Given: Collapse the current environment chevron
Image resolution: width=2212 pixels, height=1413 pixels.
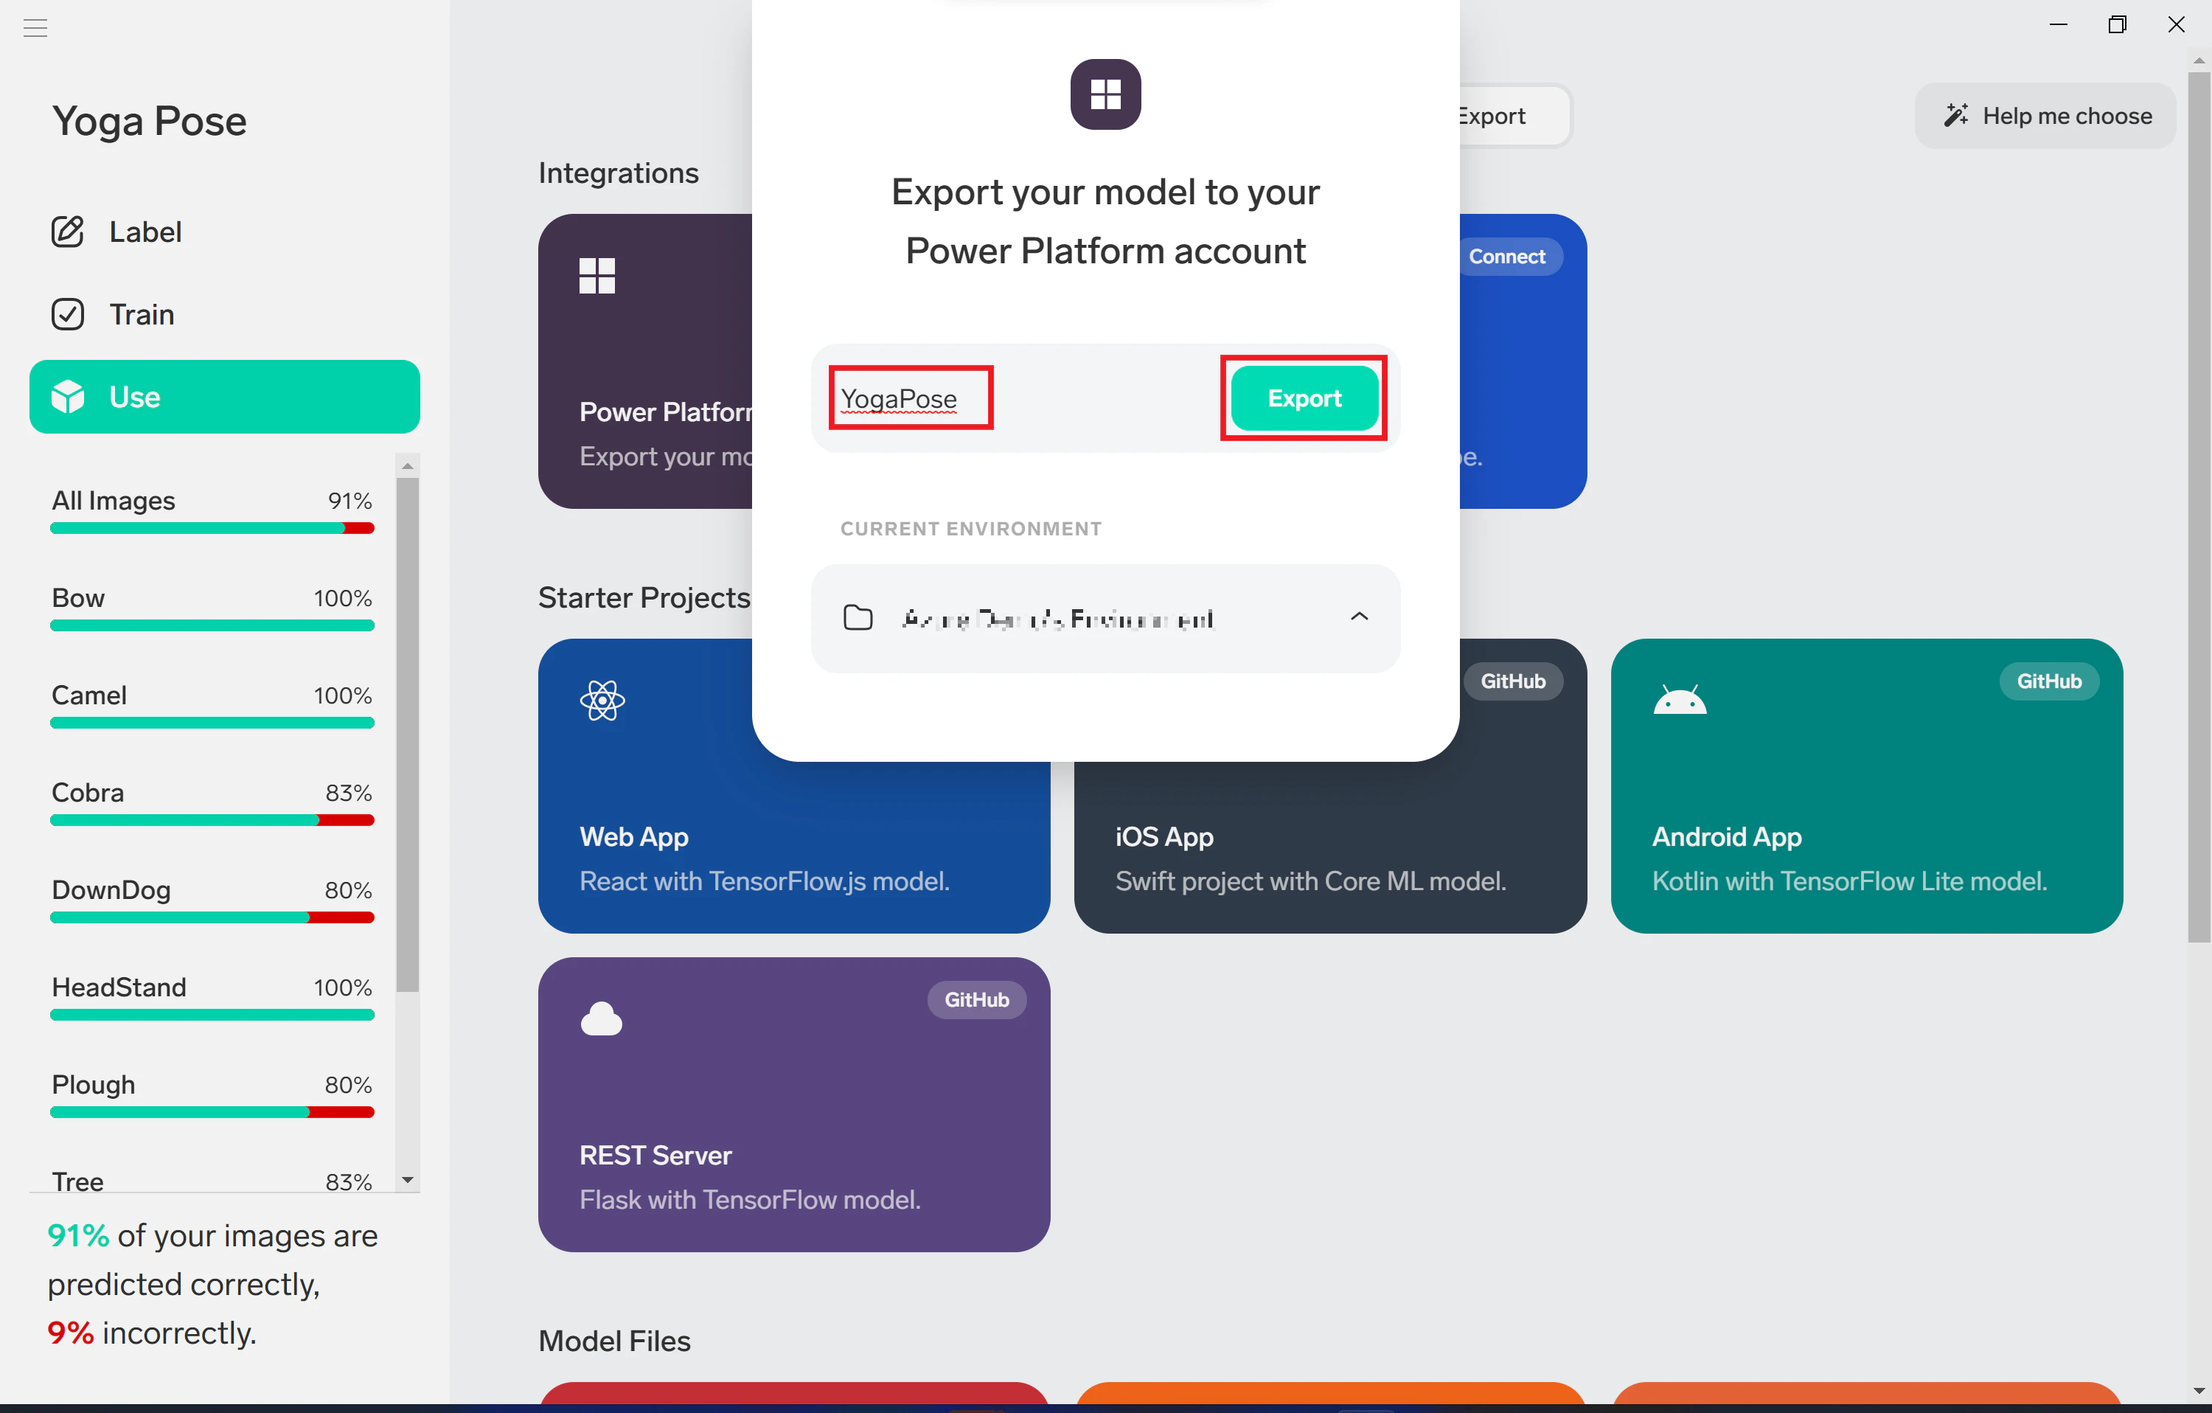Looking at the screenshot, I should click(x=1359, y=617).
